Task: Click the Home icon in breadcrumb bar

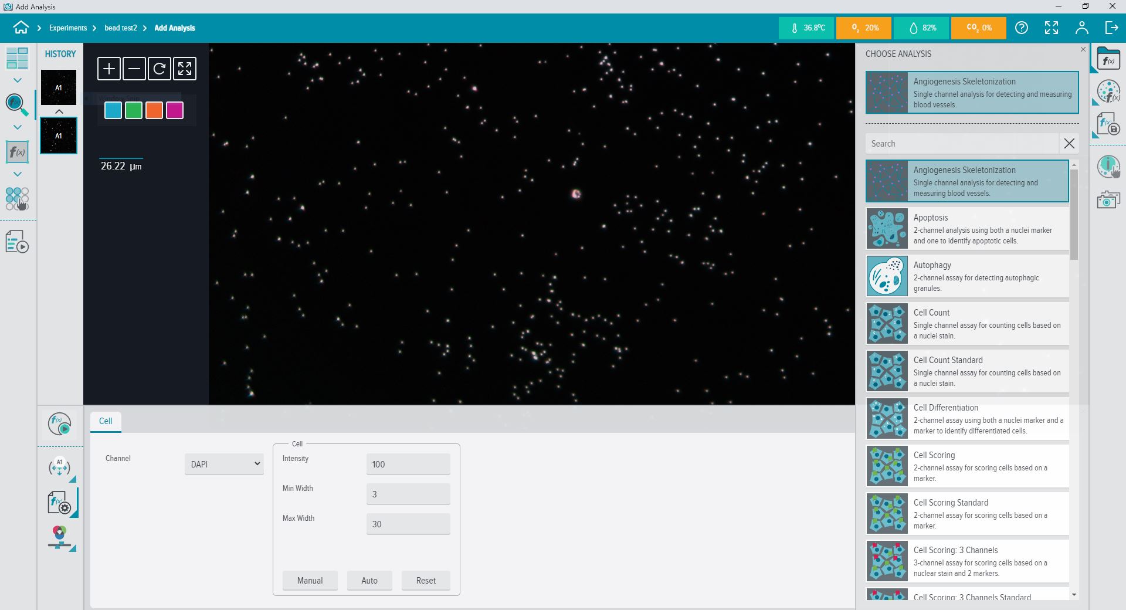Action: [21, 28]
